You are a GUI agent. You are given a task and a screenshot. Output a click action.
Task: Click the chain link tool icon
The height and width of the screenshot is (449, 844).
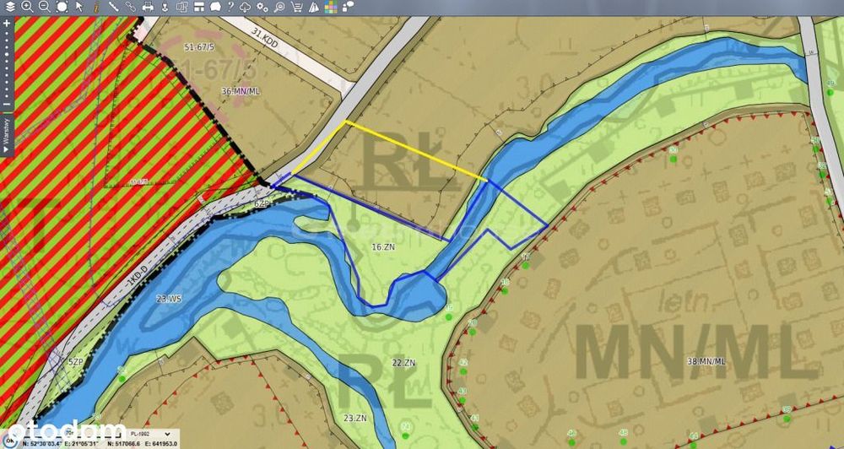pyautogui.click(x=130, y=7)
